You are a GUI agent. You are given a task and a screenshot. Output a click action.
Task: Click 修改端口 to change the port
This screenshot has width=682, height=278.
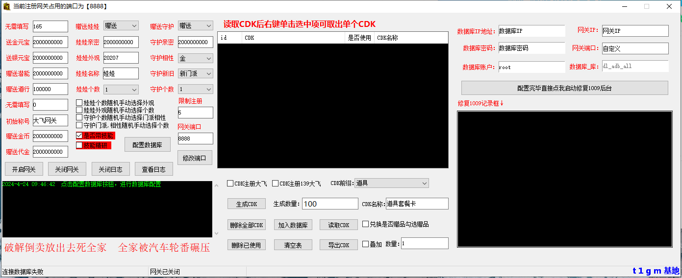pos(195,158)
